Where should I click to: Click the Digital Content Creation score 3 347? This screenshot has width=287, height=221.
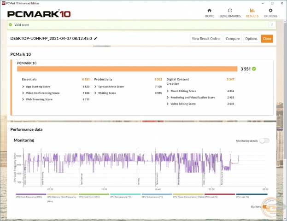point(230,79)
